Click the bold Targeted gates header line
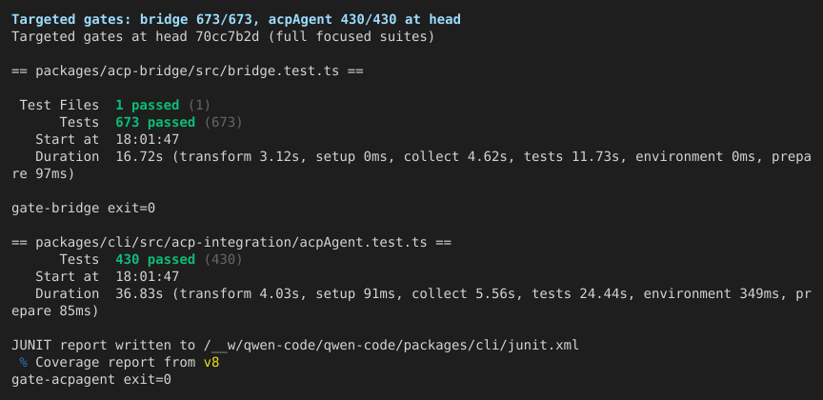This screenshot has width=823, height=400. [x=236, y=20]
